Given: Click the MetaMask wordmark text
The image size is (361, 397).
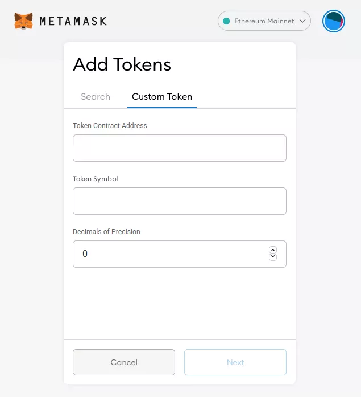Looking at the screenshot, I should coord(73,22).
